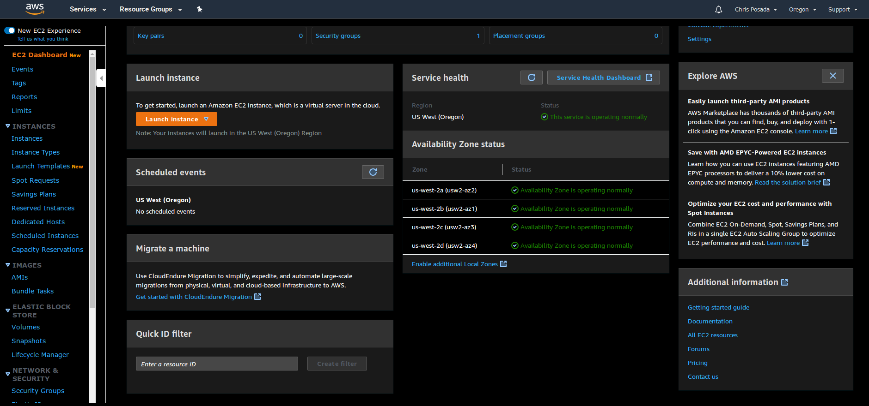Focus the Enter a resource ID field
Screen dimensions: 869x406
[217, 364]
